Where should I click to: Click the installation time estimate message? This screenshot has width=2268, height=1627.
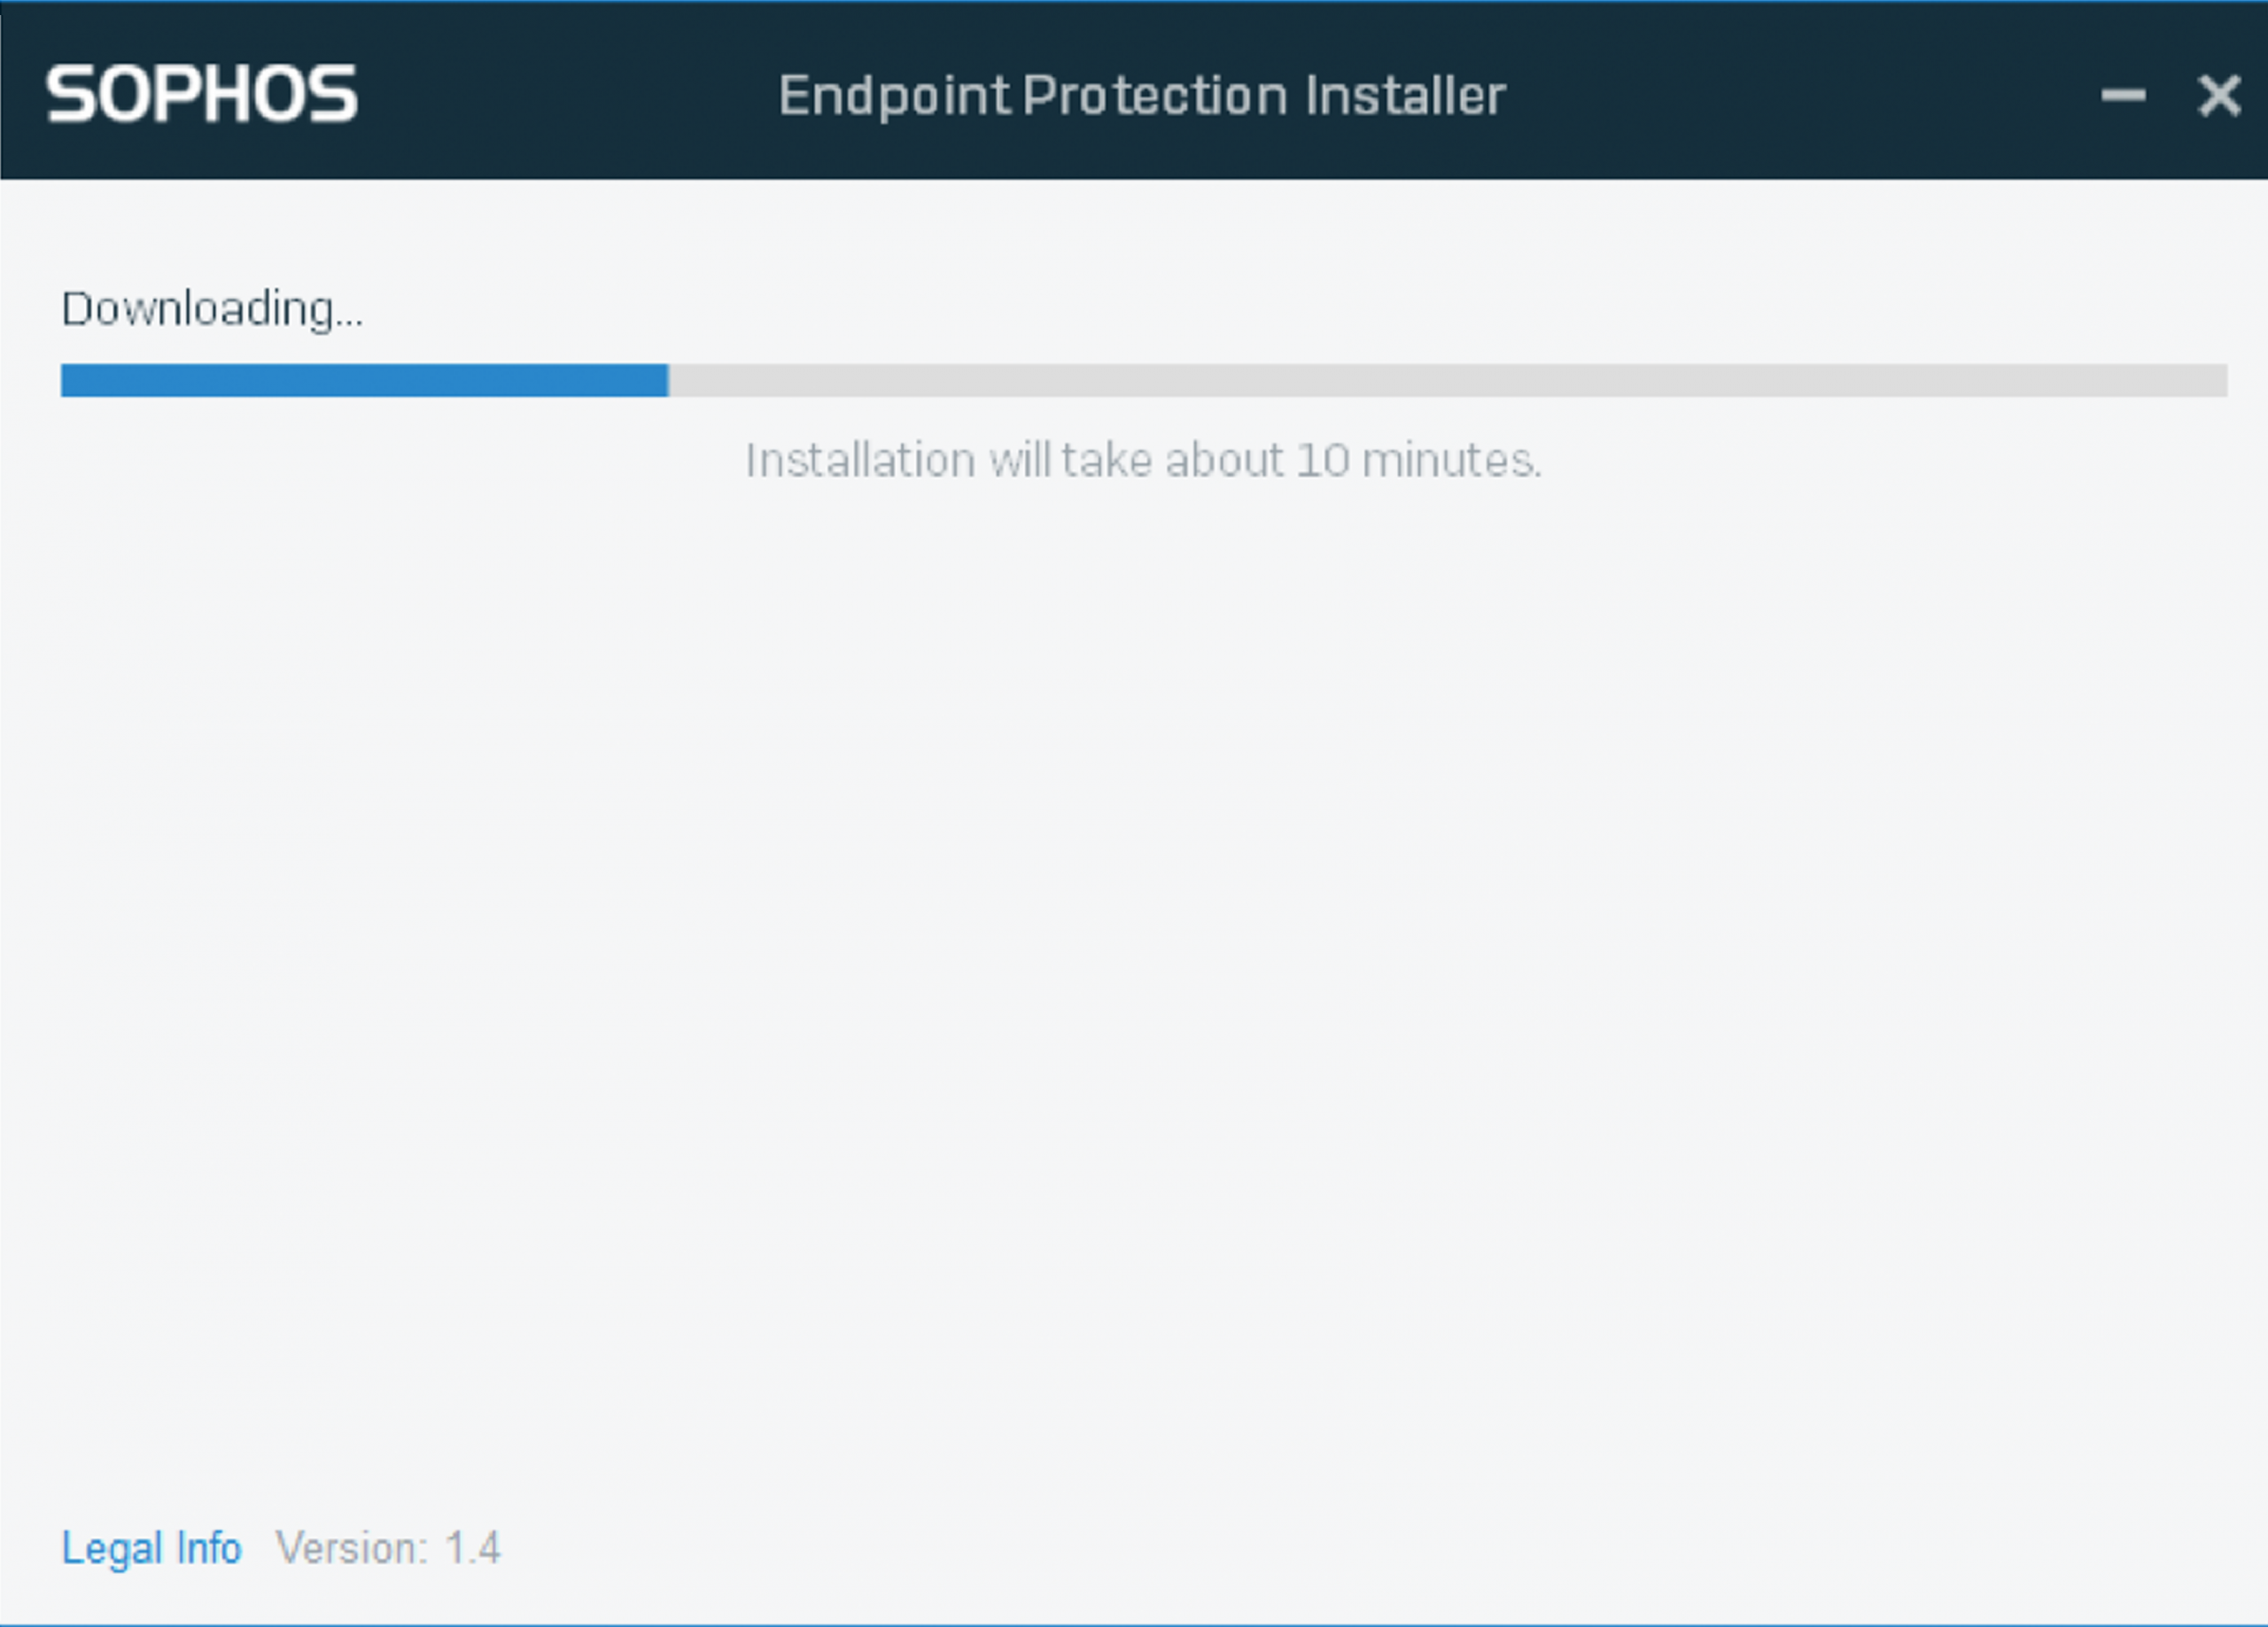pos(1143,461)
